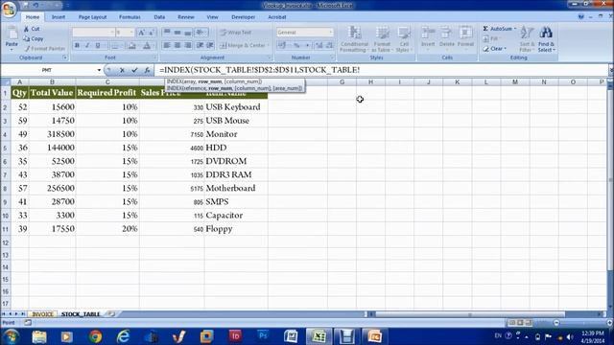
Task: Apply the fill color bucket icon
Action: pos(132,46)
